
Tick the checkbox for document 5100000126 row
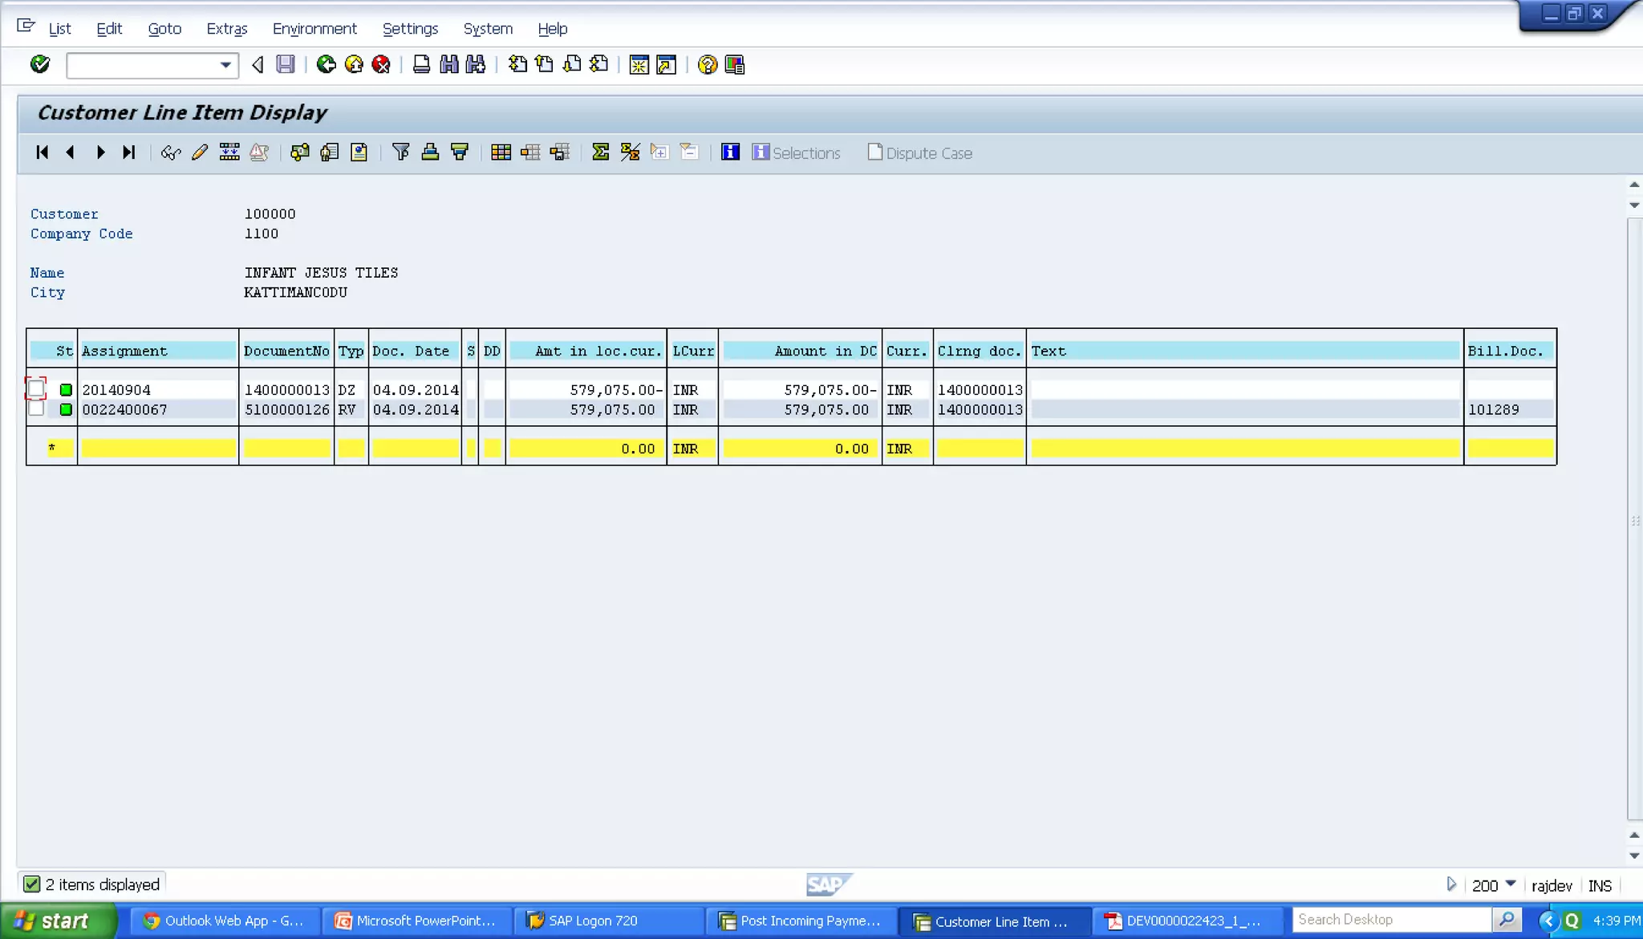(x=36, y=409)
